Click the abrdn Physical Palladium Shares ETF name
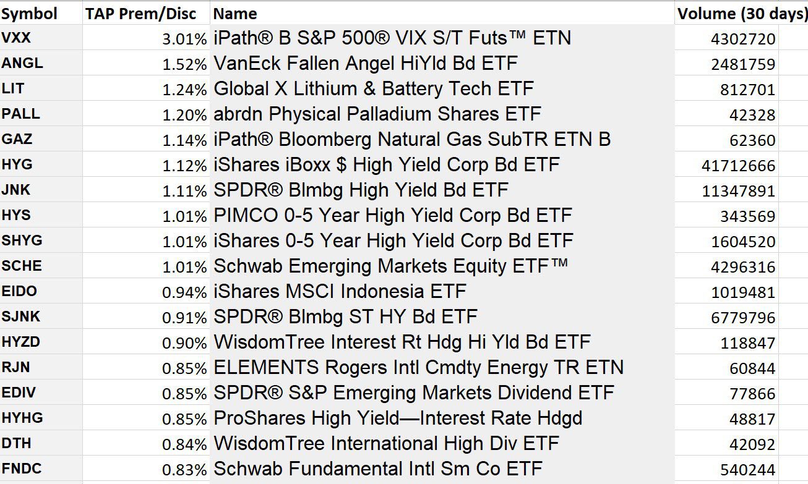 tap(377, 114)
